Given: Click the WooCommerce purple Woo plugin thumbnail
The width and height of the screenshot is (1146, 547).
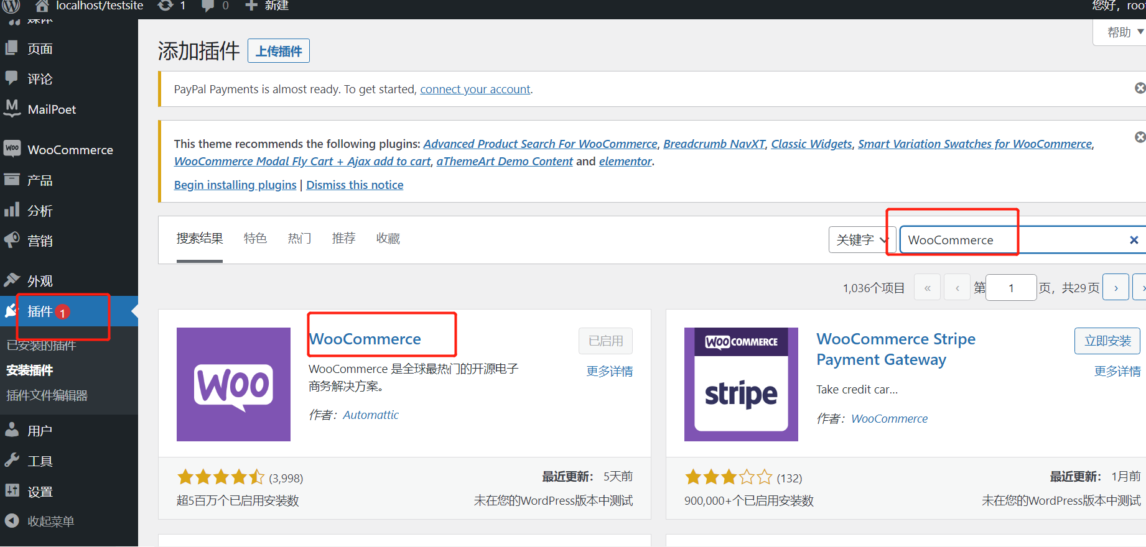Looking at the screenshot, I should point(233,384).
